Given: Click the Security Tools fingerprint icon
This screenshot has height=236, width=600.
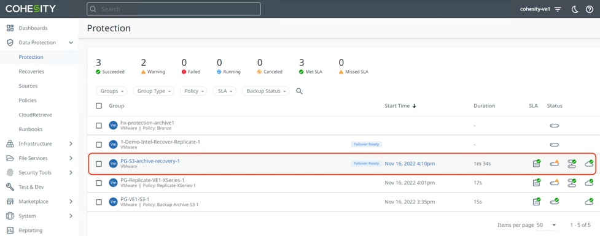Looking at the screenshot, I should coord(10,173).
